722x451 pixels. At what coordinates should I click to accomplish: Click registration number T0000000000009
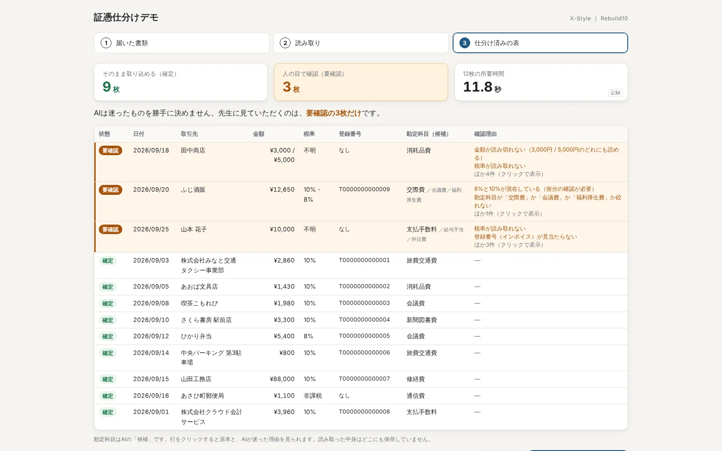click(364, 189)
